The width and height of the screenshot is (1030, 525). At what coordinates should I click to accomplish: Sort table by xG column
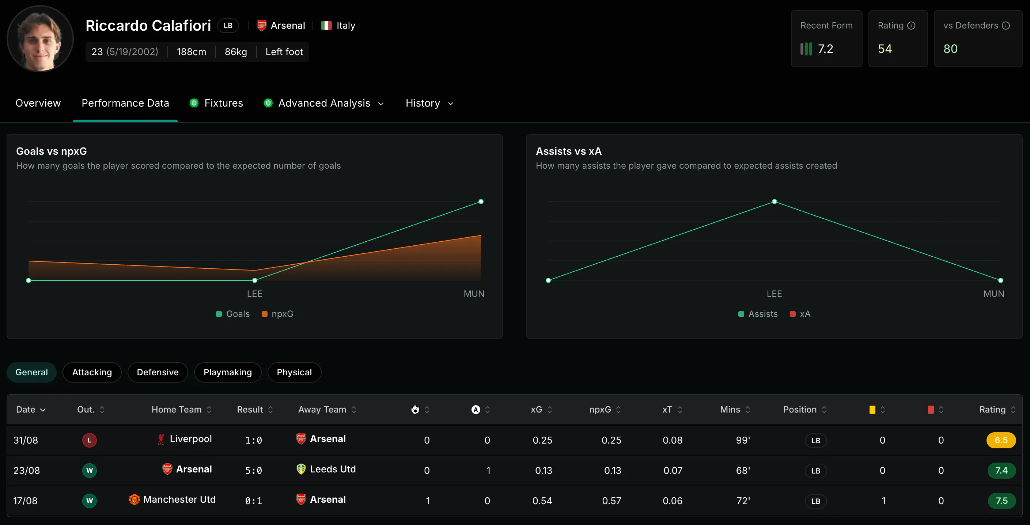click(542, 410)
